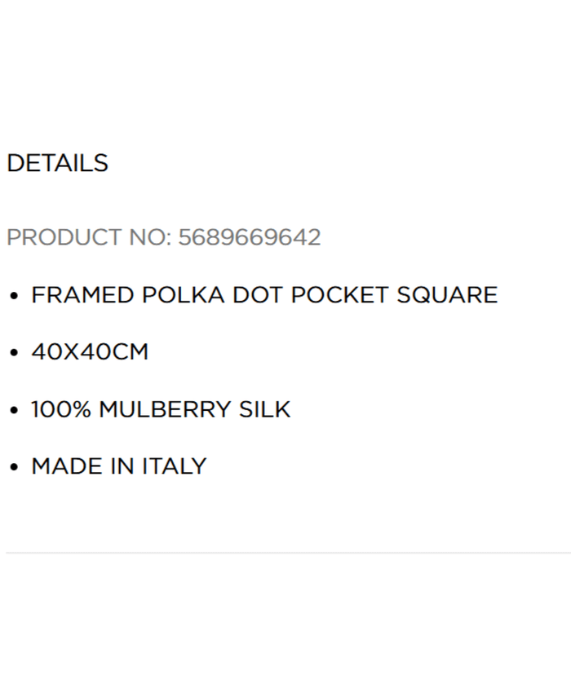The image size is (571, 693).
Task: Click bullet point before 100% MULBERRY SILK
Action: click(x=13, y=410)
